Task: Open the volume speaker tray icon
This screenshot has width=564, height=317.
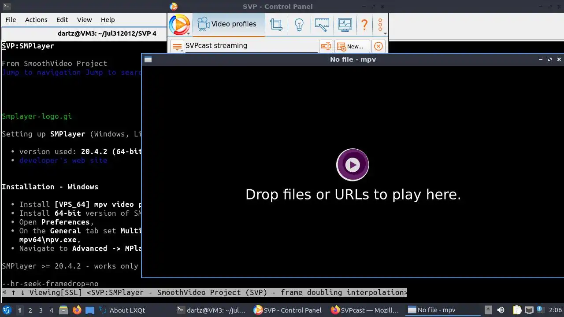Action: (x=501, y=310)
